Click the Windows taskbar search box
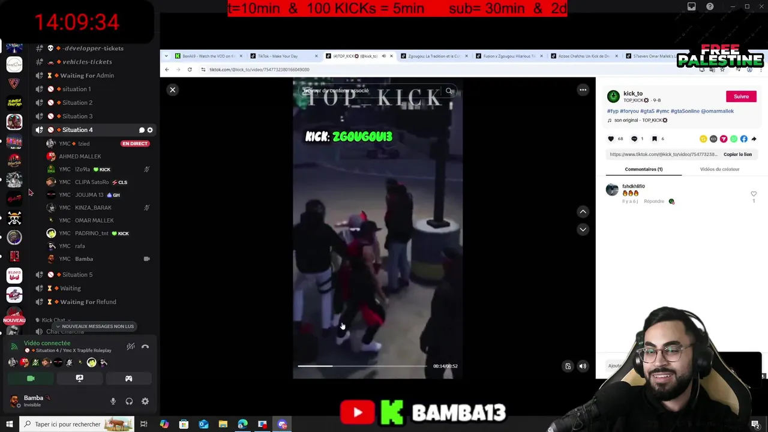 (x=77, y=424)
